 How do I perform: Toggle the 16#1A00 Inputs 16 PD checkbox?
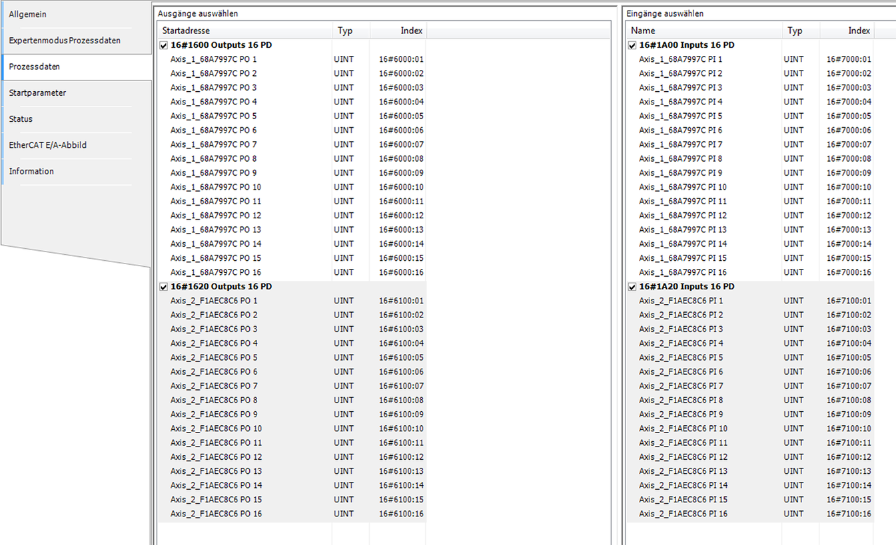coord(632,46)
